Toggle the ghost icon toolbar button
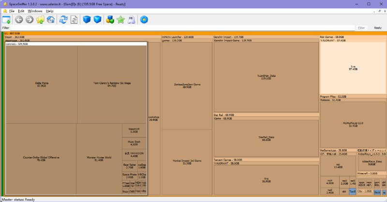This screenshot has height=202, width=387. coord(132,20)
